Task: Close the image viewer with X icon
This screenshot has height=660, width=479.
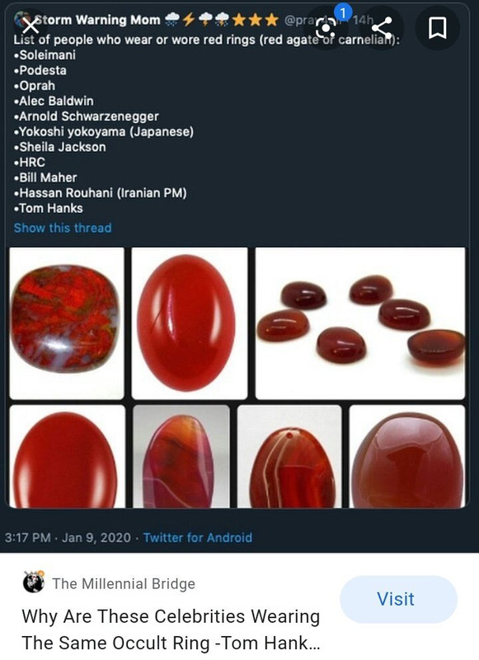Action: pyautogui.click(x=30, y=26)
